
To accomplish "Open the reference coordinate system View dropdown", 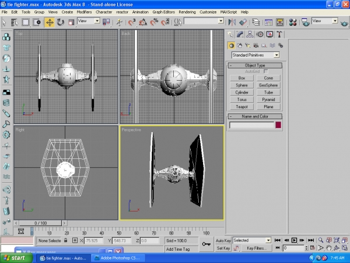I will (89, 21).
